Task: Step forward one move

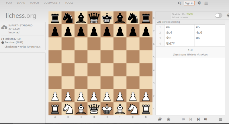Action: pyautogui.click(x=198, y=119)
